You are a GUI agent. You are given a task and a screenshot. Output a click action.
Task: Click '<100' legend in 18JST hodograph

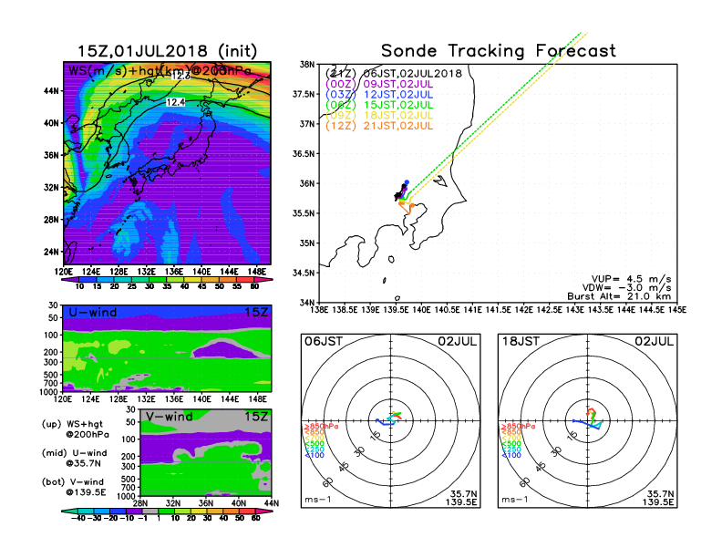point(511,455)
